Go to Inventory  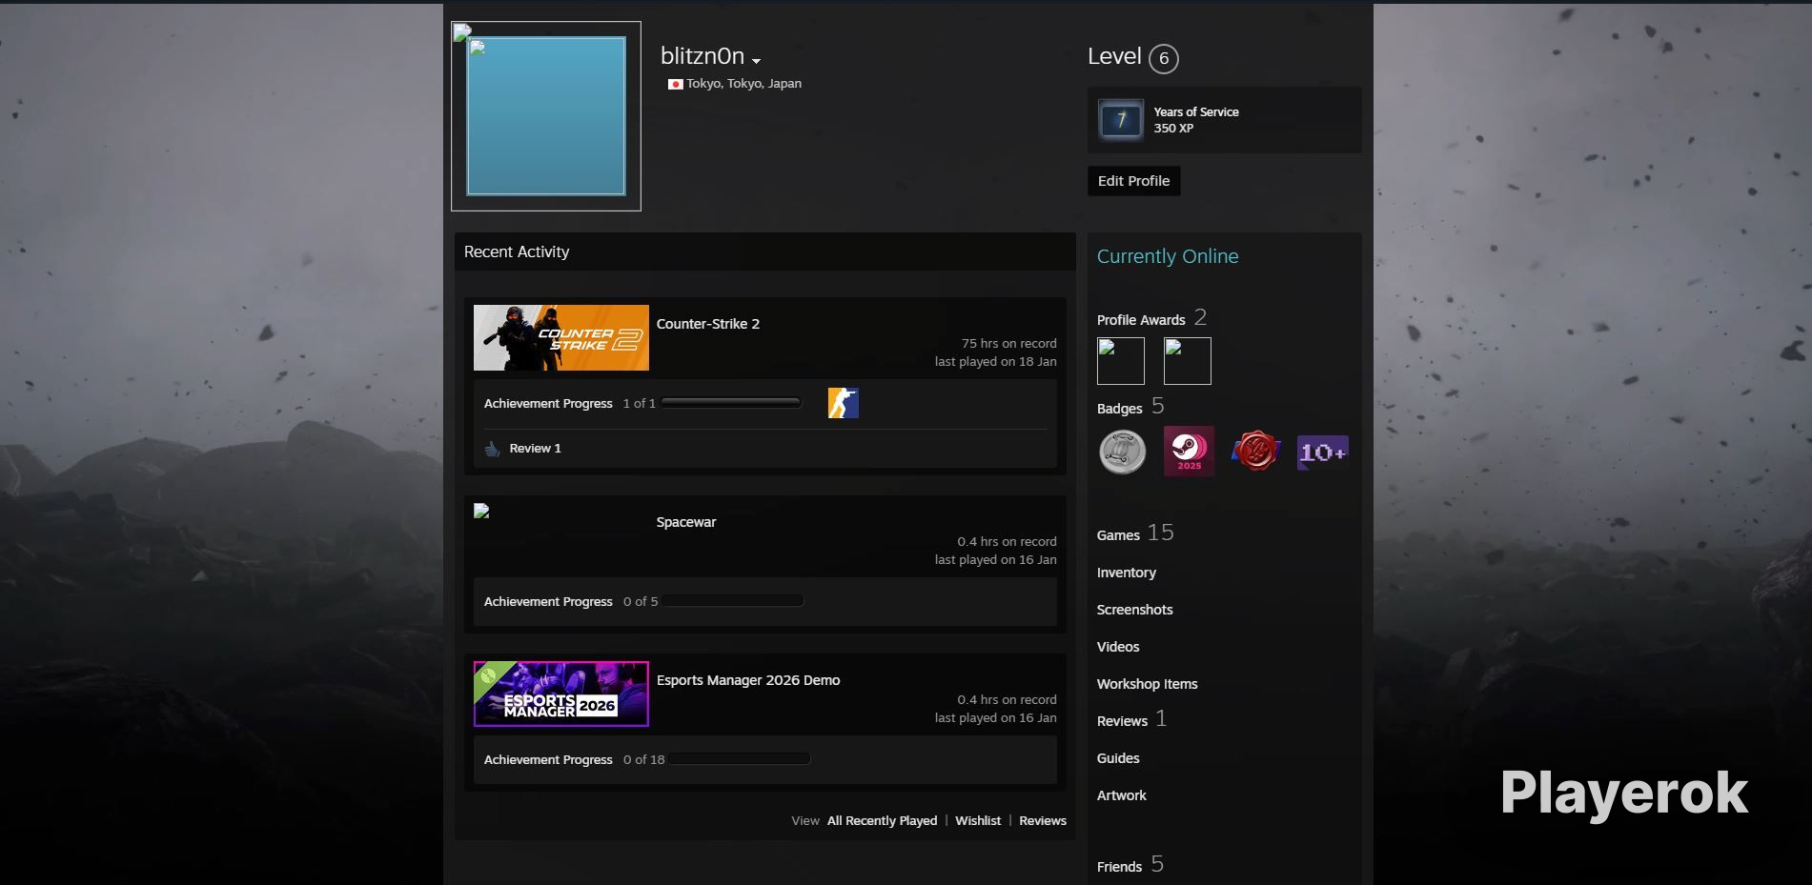coord(1126,573)
